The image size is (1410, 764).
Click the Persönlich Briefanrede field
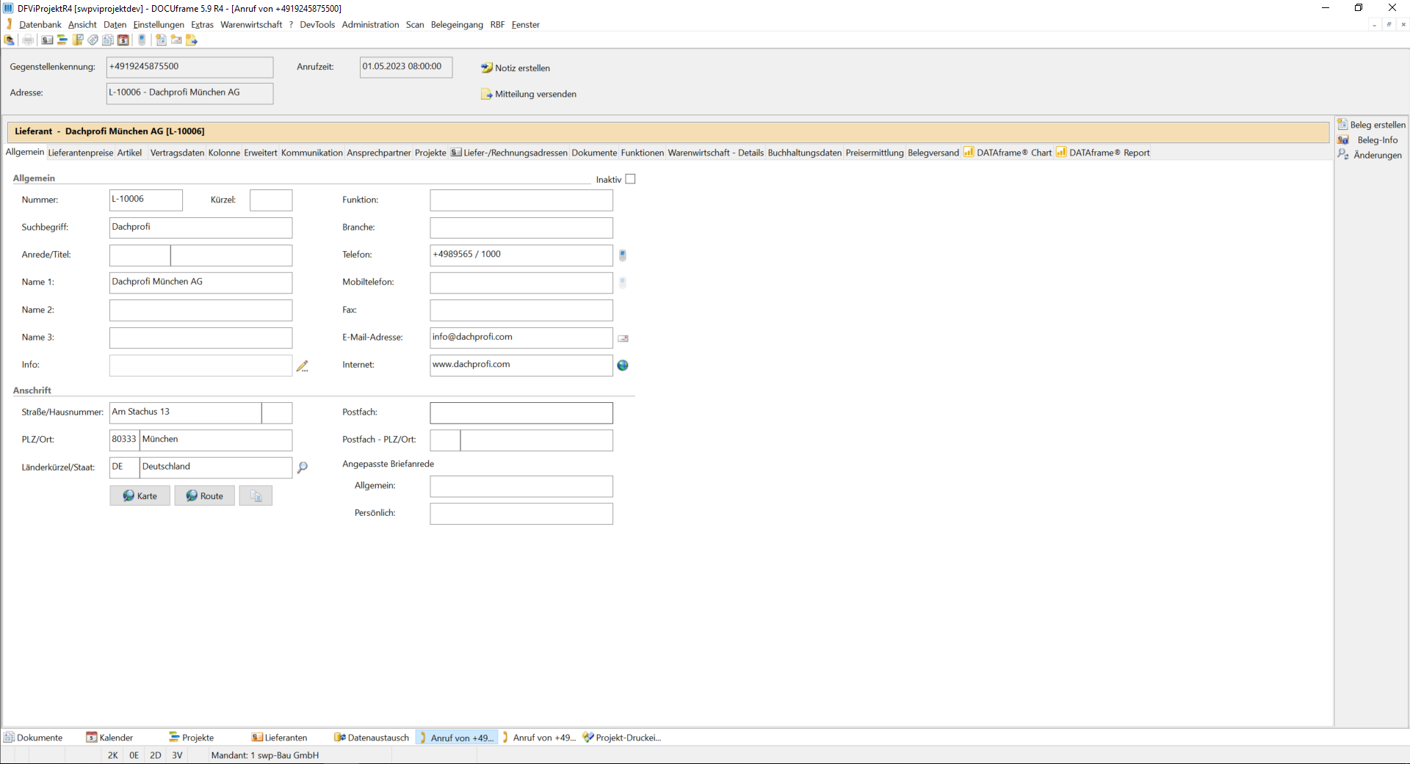point(521,514)
